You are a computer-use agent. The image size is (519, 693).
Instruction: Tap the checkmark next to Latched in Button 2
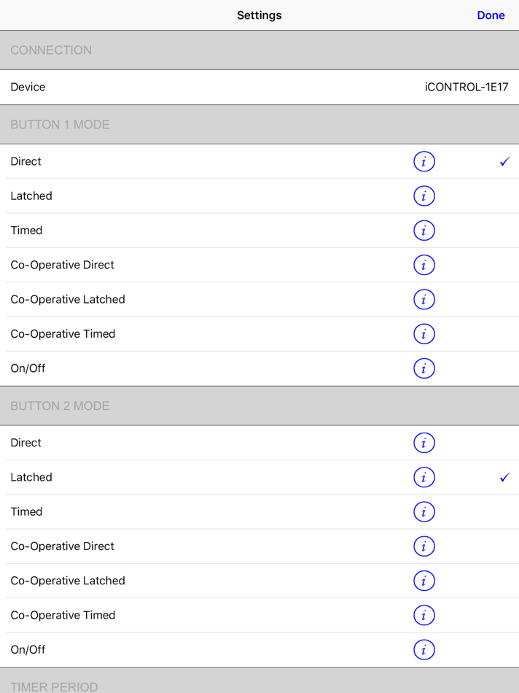504,477
